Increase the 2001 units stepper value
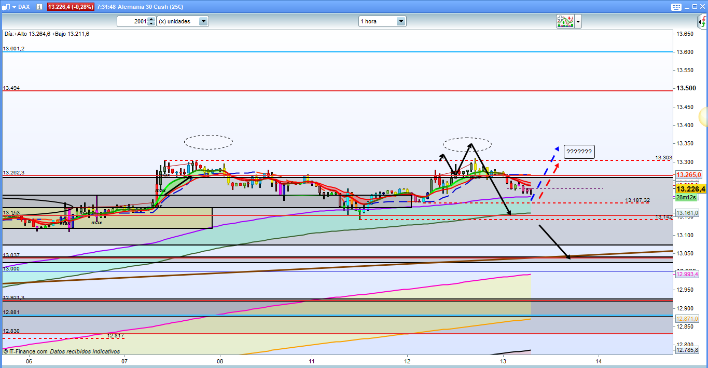 pyautogui.click(x=151, y=19)
